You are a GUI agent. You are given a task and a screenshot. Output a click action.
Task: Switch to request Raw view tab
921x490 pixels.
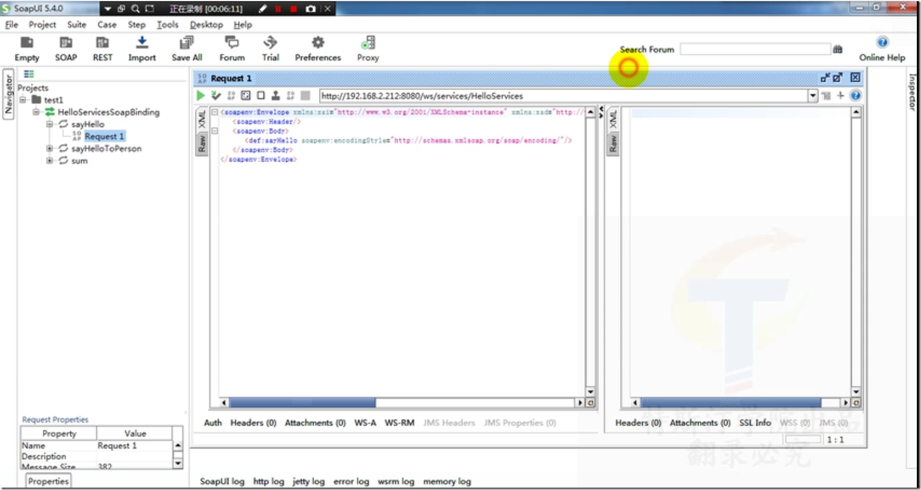click(201, 143)
